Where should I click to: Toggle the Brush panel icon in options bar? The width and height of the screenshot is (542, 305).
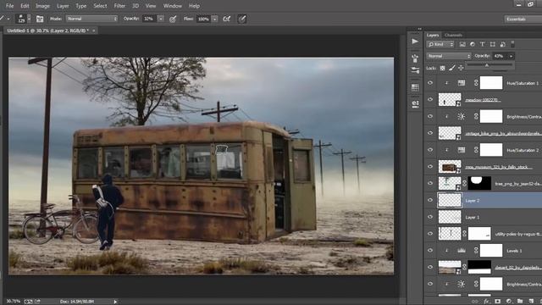tap(40, 19)
